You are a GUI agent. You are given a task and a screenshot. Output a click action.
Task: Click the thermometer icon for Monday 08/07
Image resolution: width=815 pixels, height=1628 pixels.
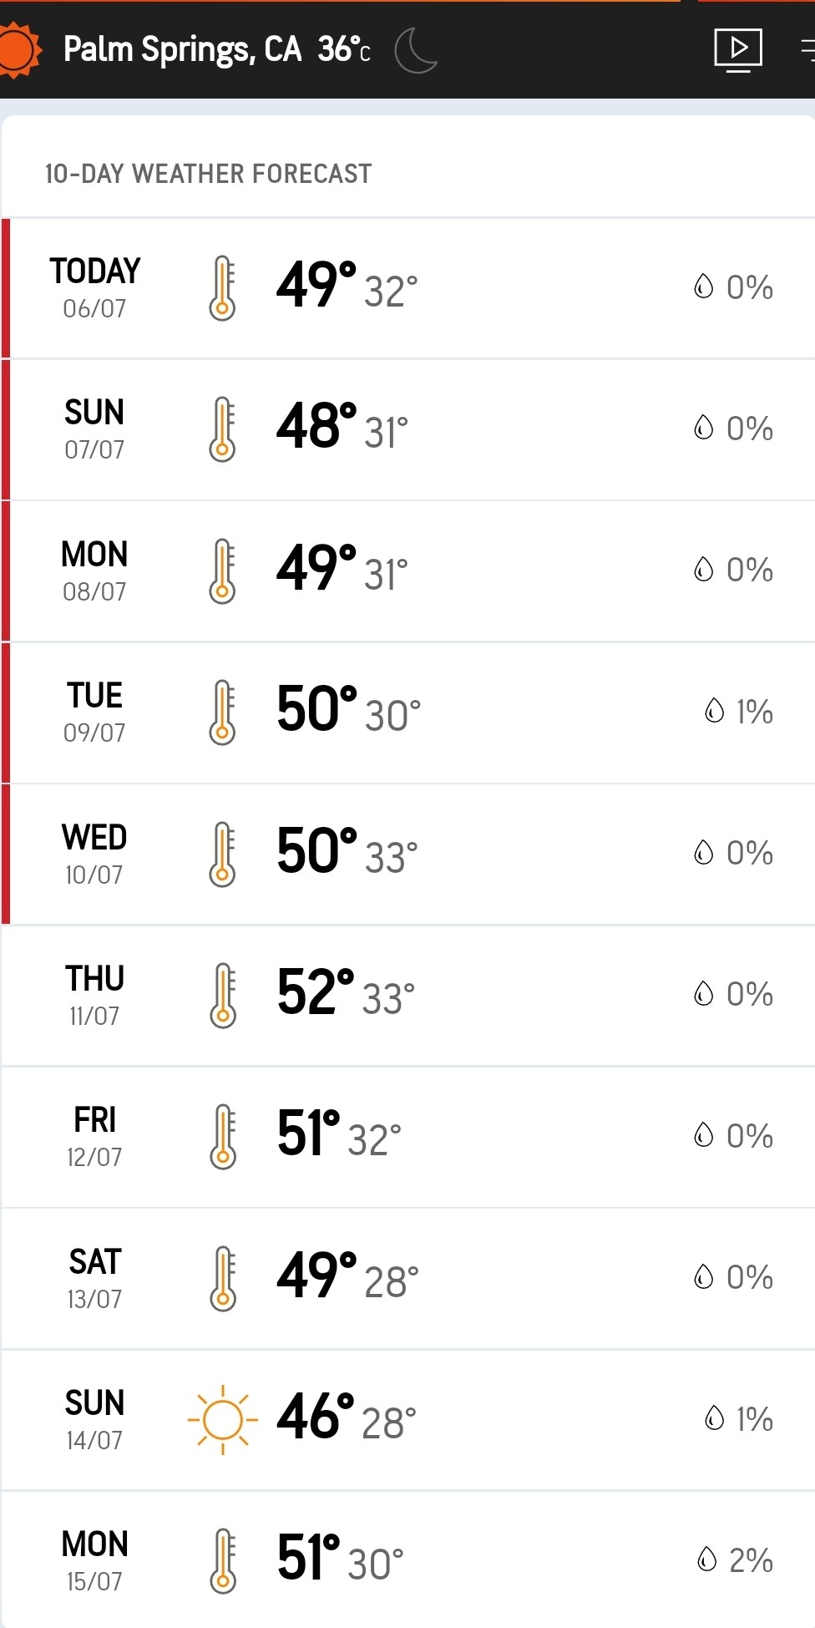pyautogui.click(x=222, y=571)
